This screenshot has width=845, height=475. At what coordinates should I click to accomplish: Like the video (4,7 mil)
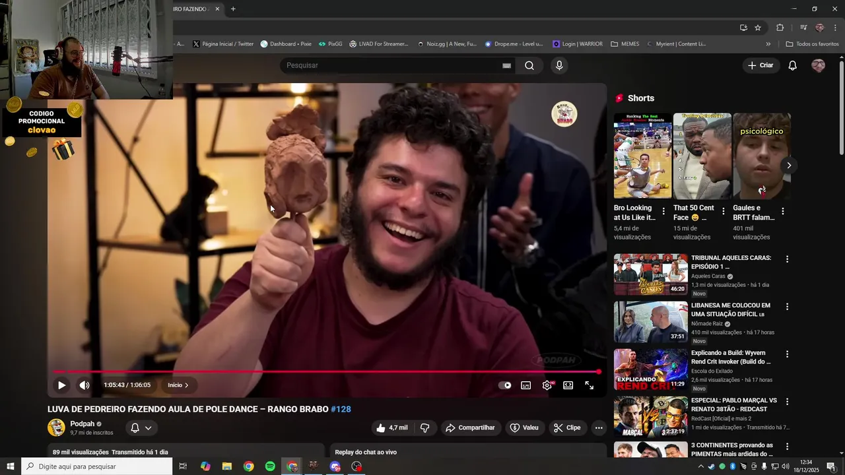[393, 427]
